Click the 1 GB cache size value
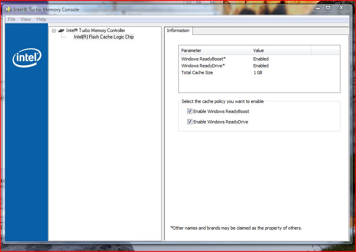The height and width of the screenshot is (252, 356). pos(258,73)
